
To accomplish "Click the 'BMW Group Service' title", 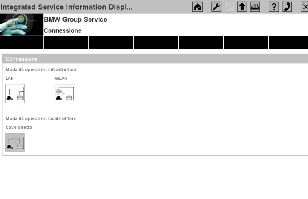I will pos(75,20).
